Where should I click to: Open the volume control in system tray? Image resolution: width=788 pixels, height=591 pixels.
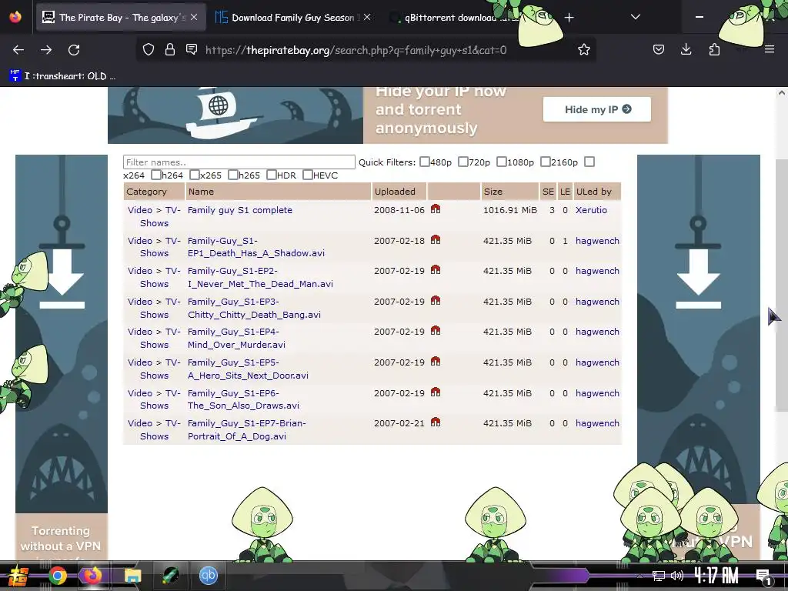click(677, 576)
